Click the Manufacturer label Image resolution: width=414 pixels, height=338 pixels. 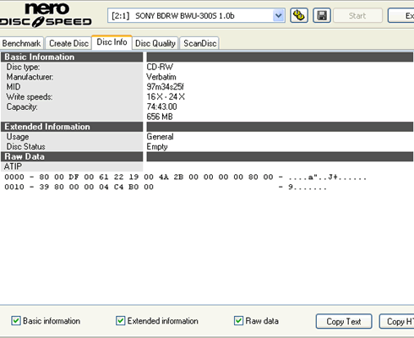[x=30, y=77]
